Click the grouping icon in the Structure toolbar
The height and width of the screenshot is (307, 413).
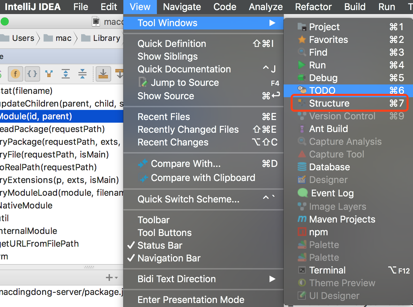49,74
